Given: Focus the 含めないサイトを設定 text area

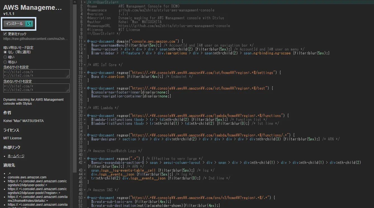Looking at the screenshot, I should pos(36,88).
